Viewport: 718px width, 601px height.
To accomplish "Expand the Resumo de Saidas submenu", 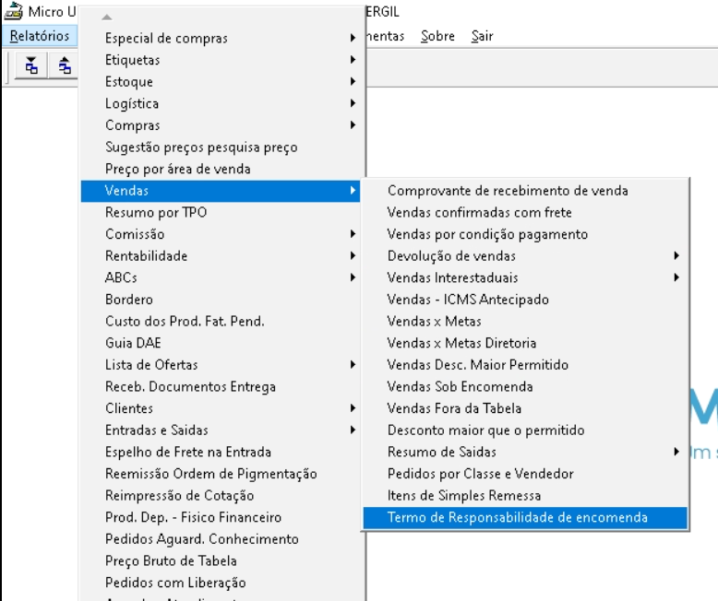I will pyautogui.click(x=441, y=452).
